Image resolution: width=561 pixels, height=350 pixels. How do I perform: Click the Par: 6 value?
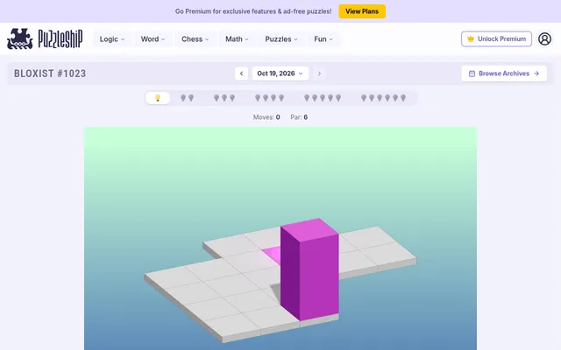299,117
